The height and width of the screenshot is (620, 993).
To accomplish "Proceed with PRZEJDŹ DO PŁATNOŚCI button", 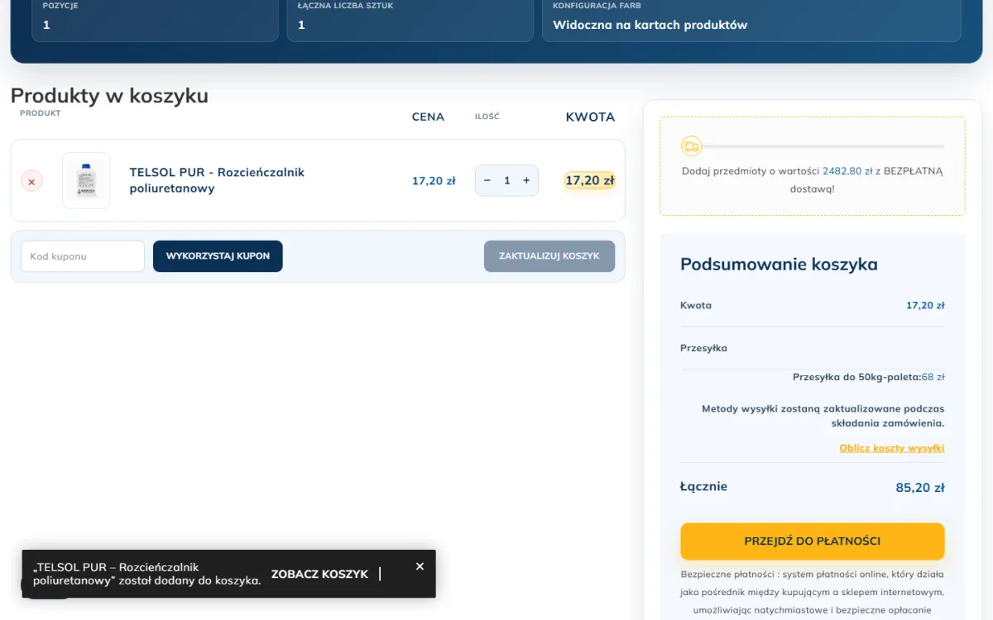I will pos(813,541).
